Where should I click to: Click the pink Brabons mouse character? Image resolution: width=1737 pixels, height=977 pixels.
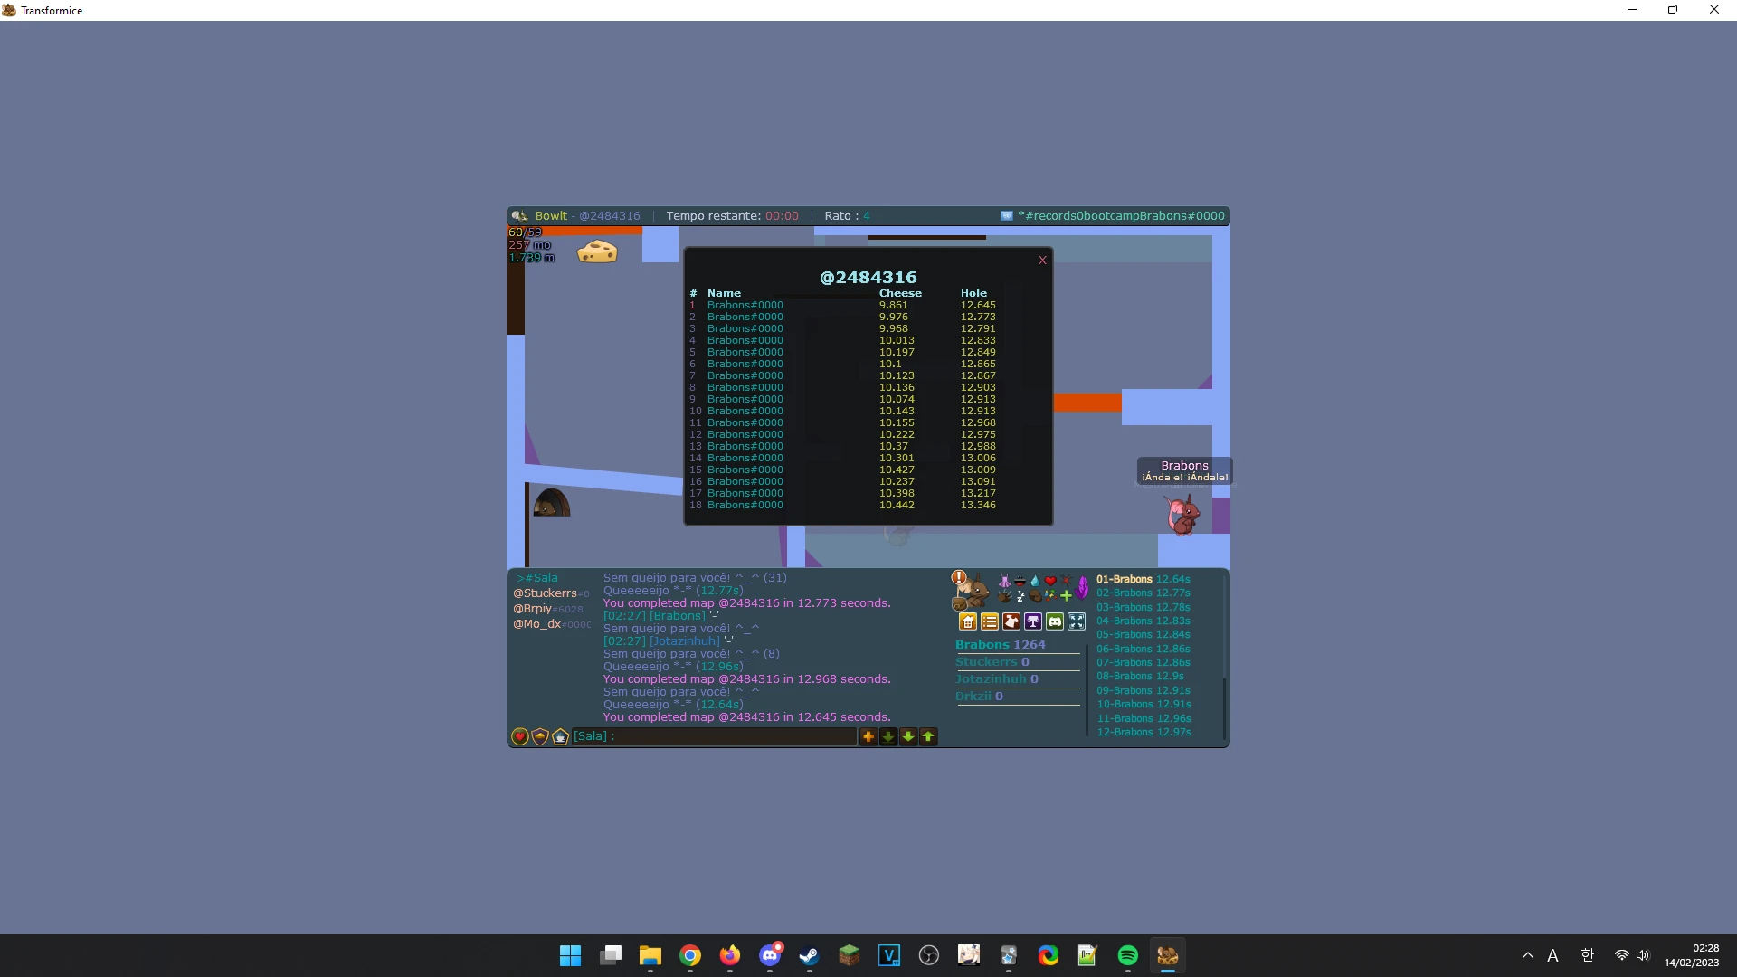pyautogui.click(x=1182, y=514)
